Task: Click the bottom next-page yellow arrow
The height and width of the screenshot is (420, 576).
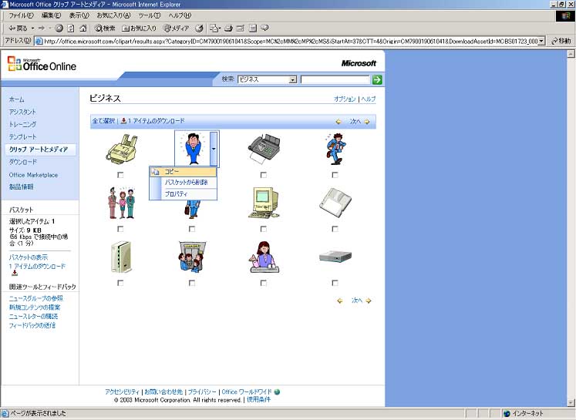Action: [x=369, y=301]
